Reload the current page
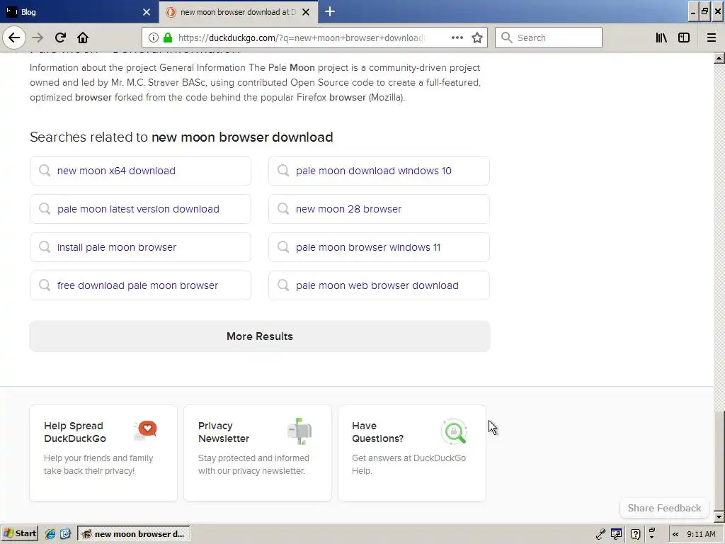Screen dimensions: 725x544 point(60,38)
